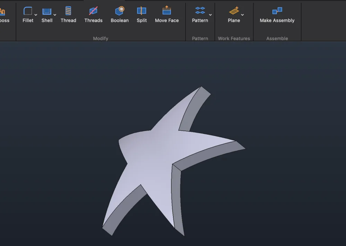
Task: Select the Pattern tool icon
Action: click(x=200, y=11)
